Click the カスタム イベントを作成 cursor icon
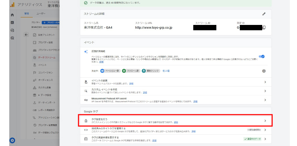The width and height of the screenshot is (297, 146). click(x=86, y=91)
